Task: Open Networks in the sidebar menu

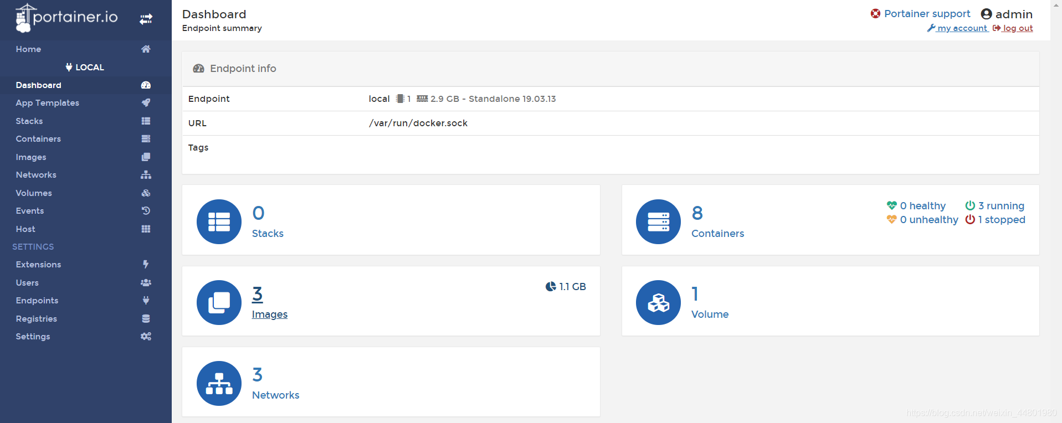Action: click(36, 175)
